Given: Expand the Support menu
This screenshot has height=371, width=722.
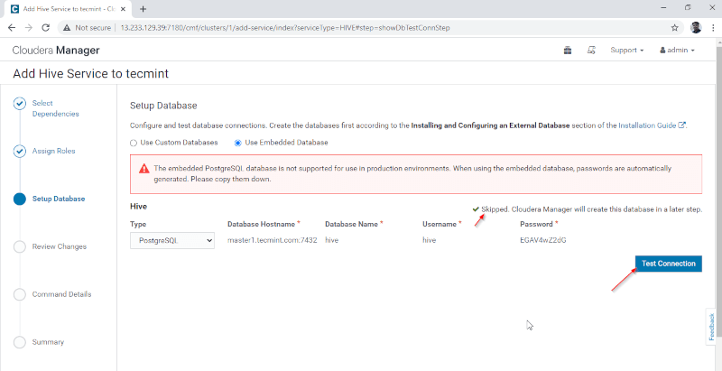Looking at the screenshot, I should click(626, 51).
